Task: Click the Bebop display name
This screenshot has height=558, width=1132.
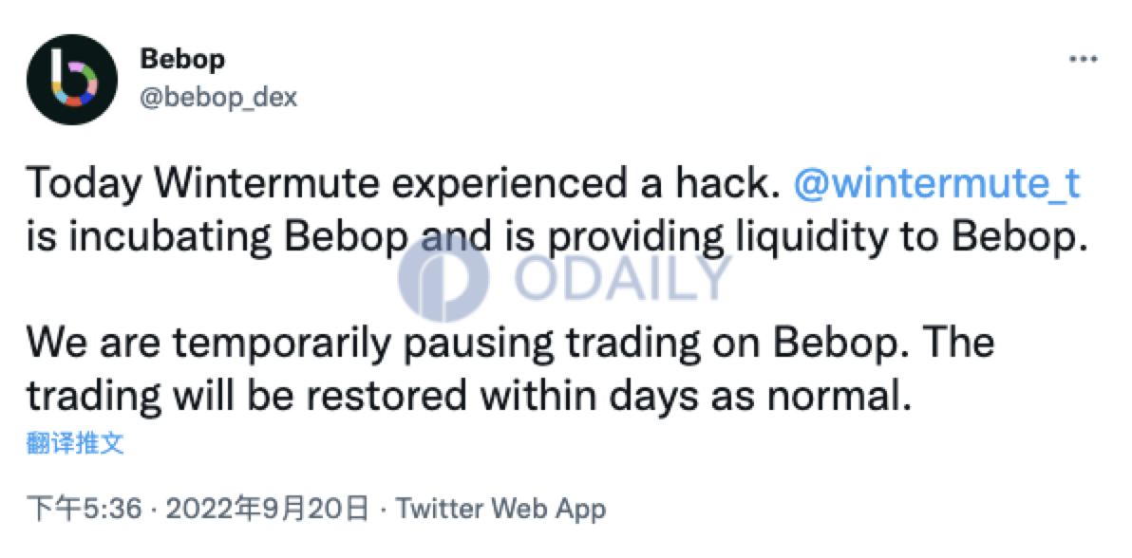Action: 182,60
